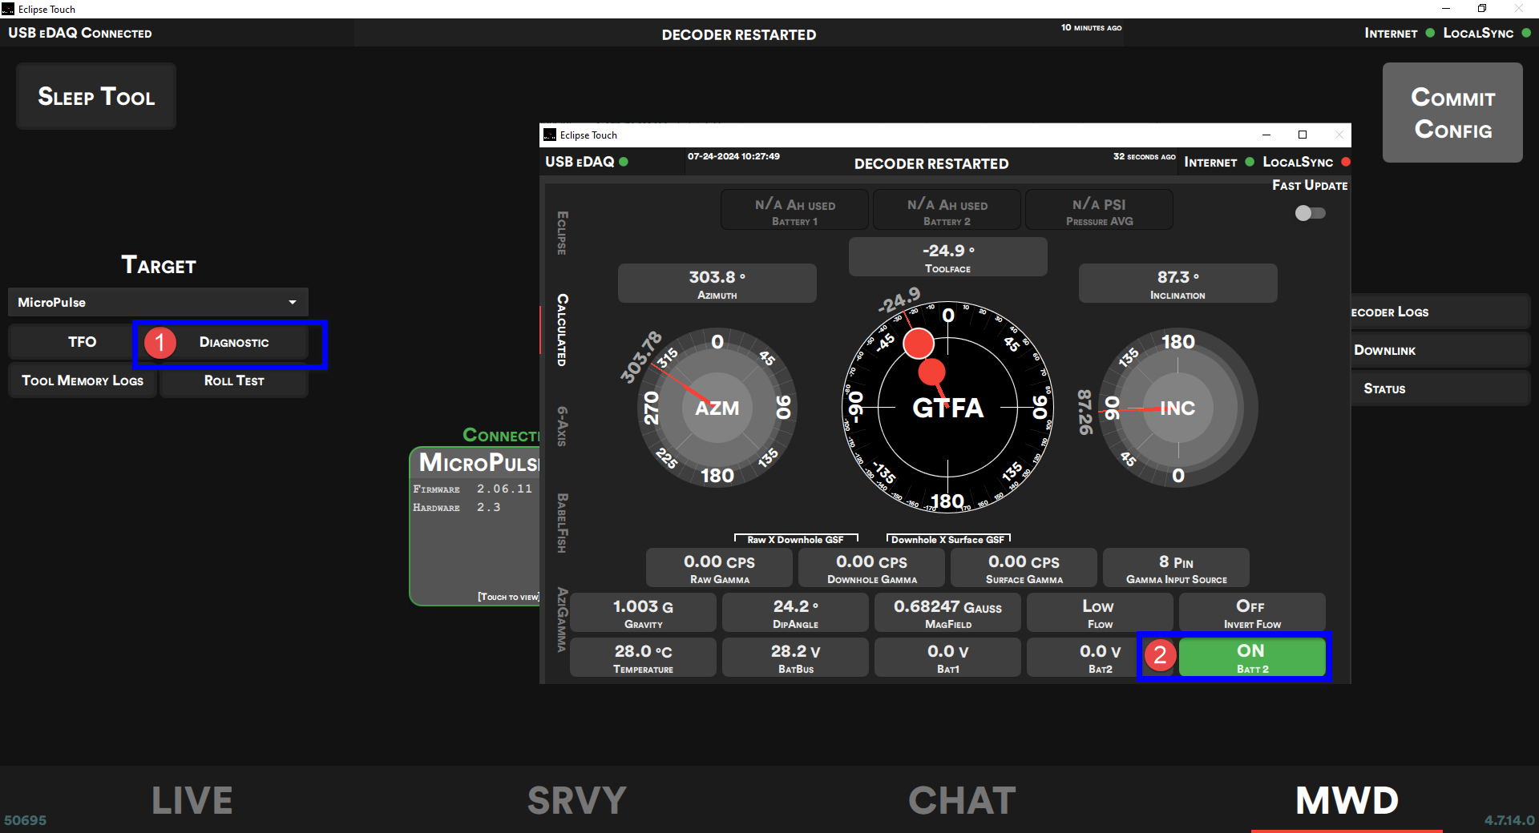Toggle the Invert Flow Off tile

(1251, 613)
